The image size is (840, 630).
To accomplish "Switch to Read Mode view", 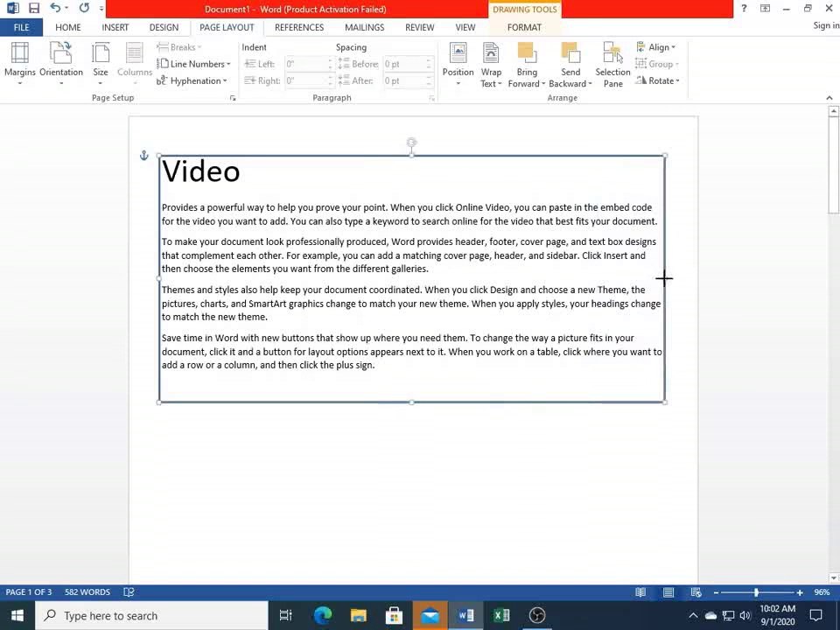I will (x=640, y=592).
